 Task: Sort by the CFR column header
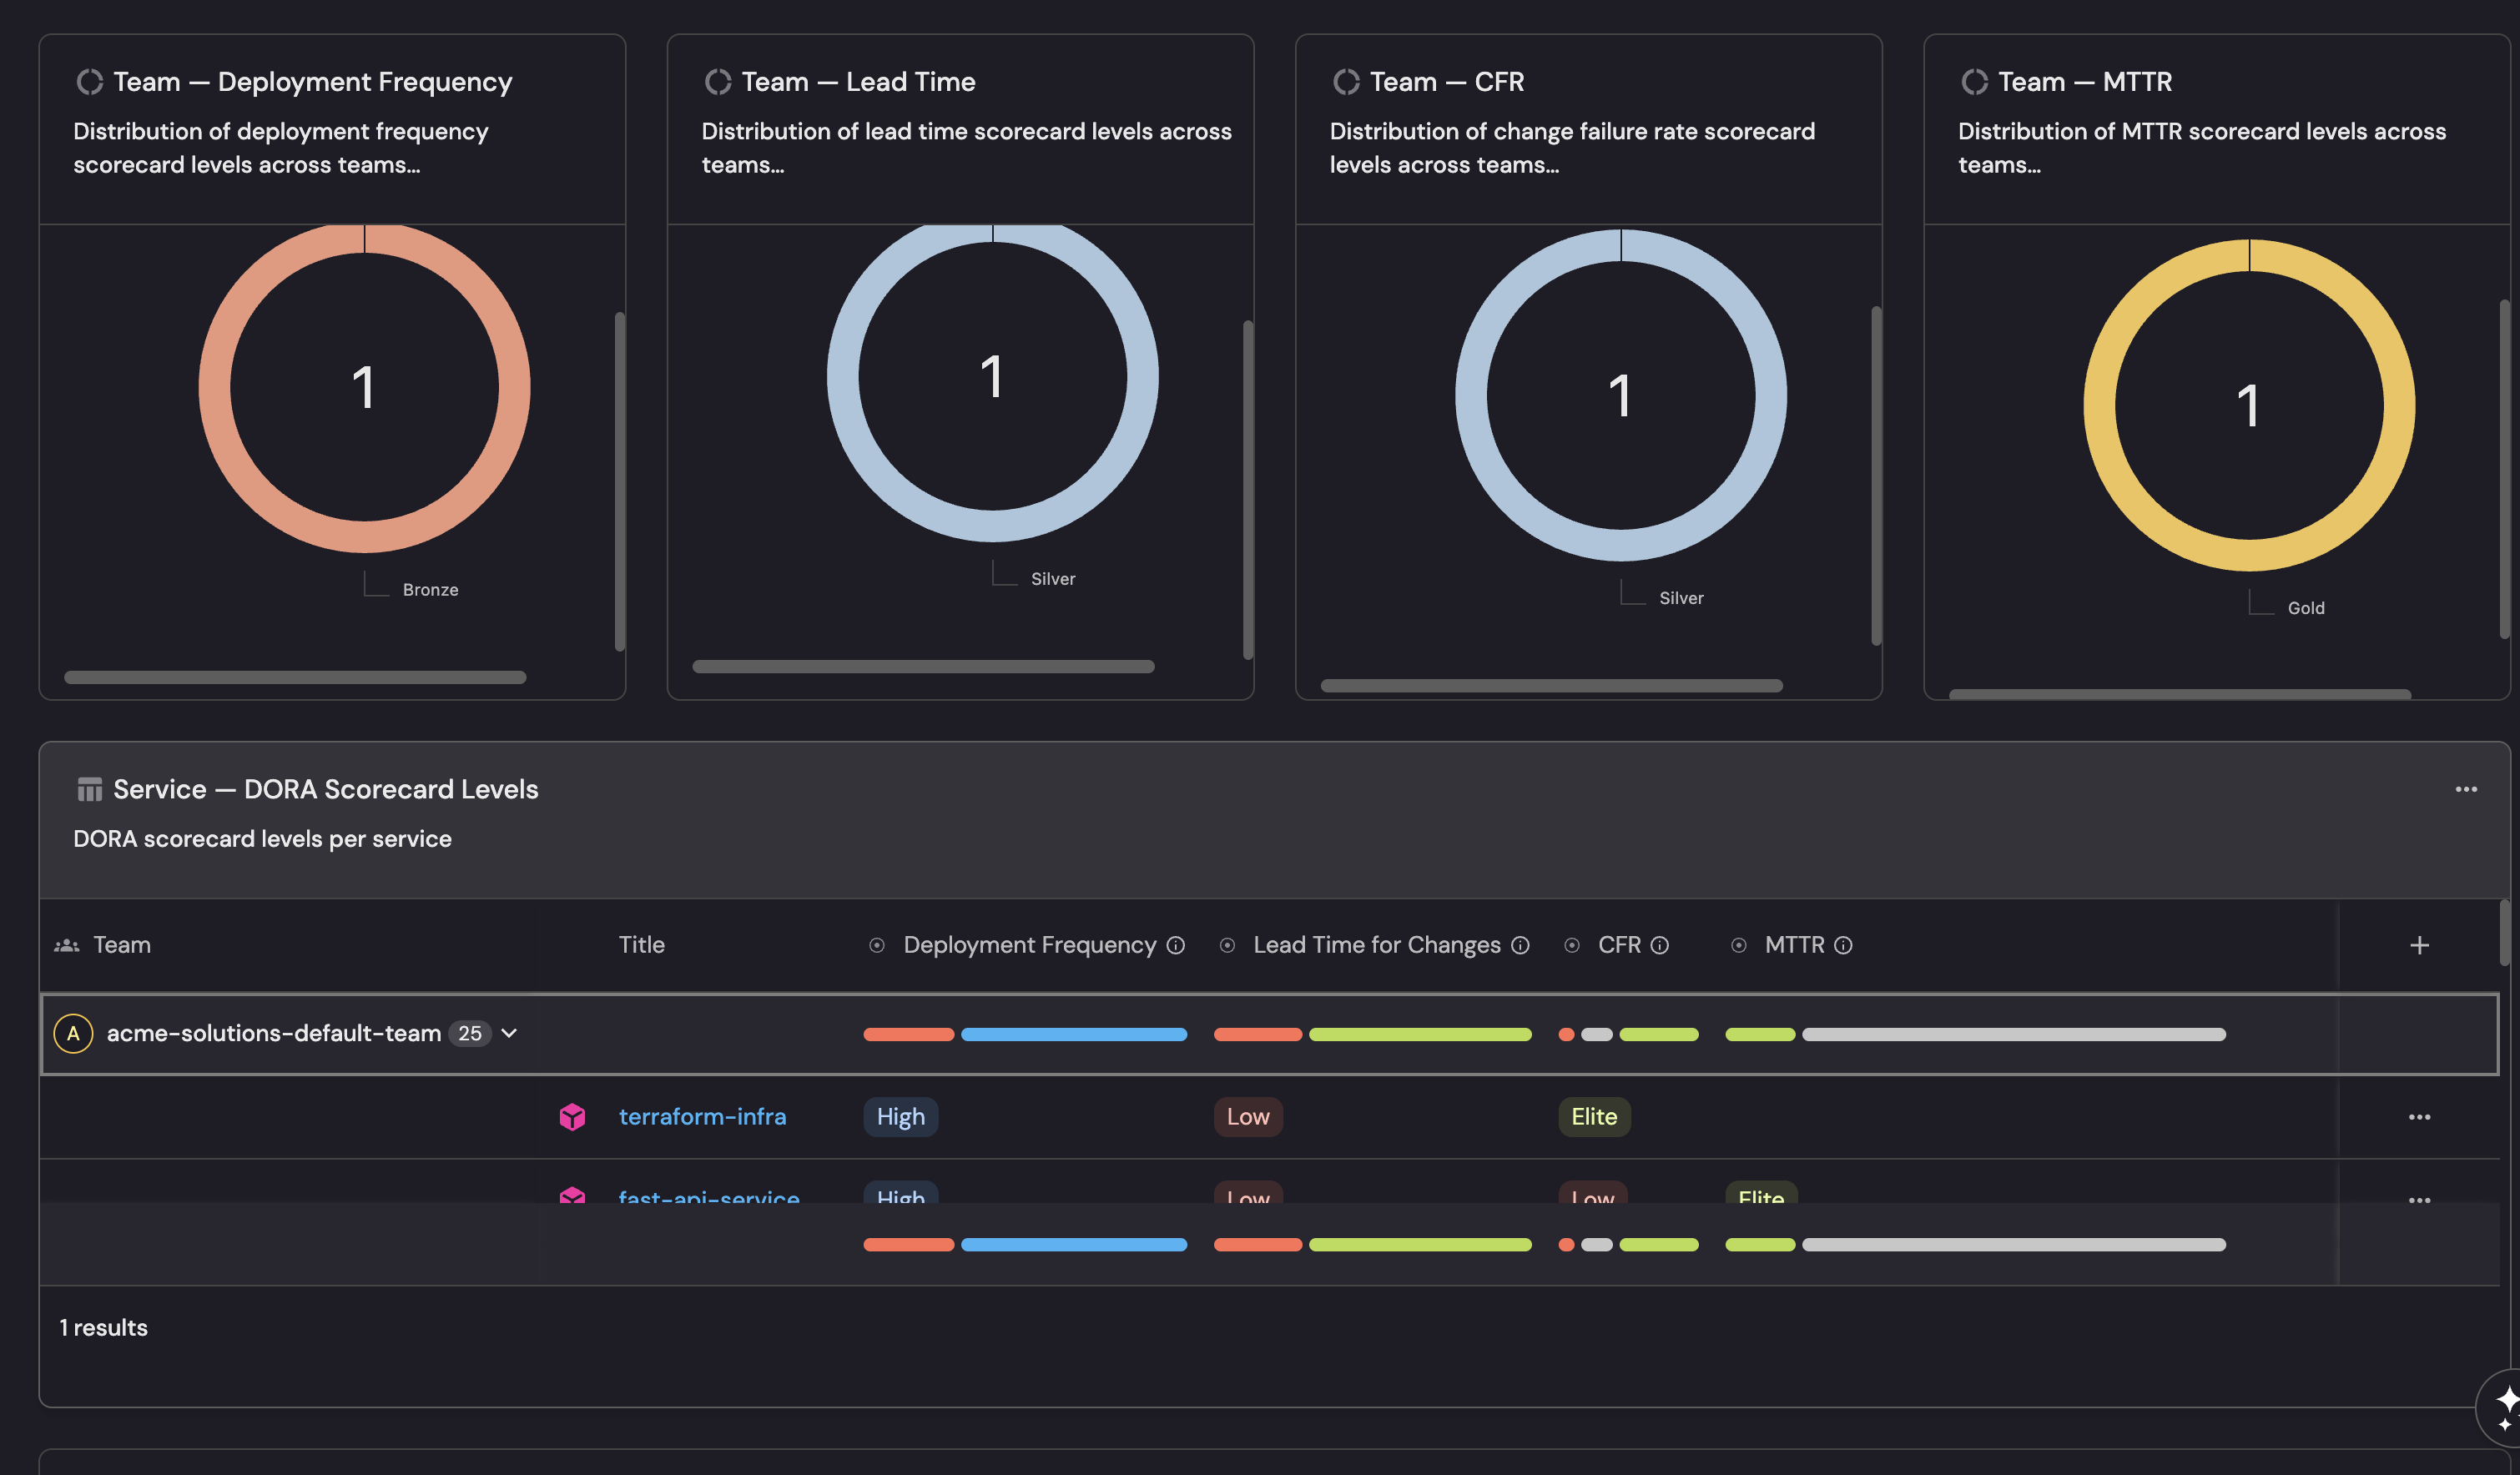pyautogui.click(x=1618, y=945)
